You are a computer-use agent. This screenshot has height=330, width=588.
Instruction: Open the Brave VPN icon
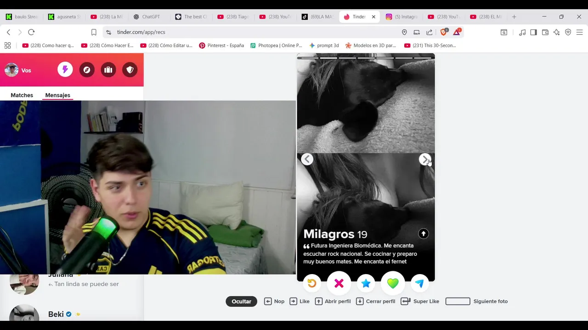click(568, 32)
